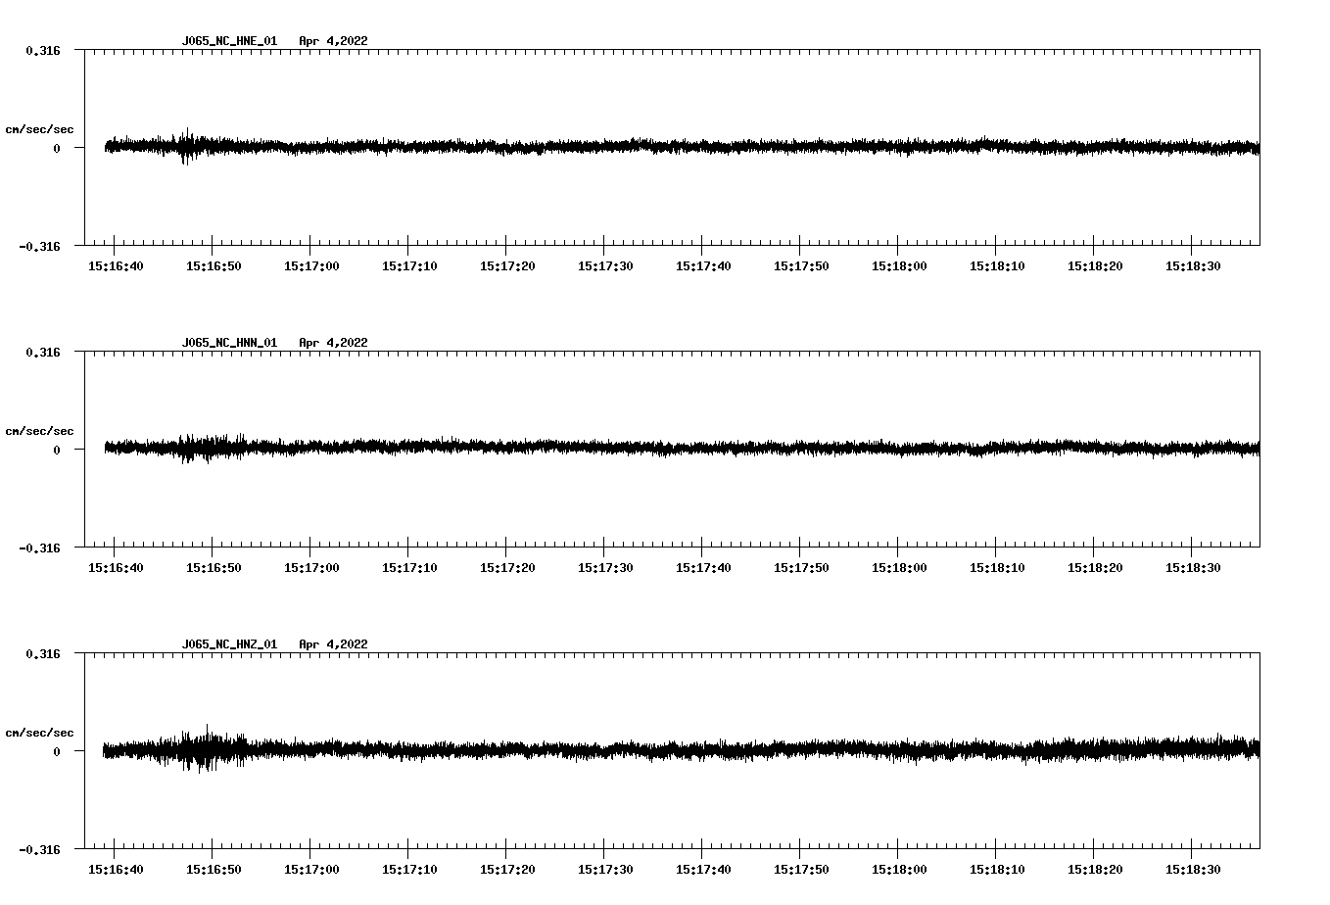The height and width of the screenshot is (905, 1330).
Task: Click 15:17:00 time label on HNE plot
Action: click(311, 265)
